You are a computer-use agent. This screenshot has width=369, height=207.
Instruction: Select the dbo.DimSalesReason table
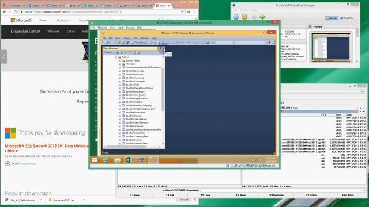136,119
